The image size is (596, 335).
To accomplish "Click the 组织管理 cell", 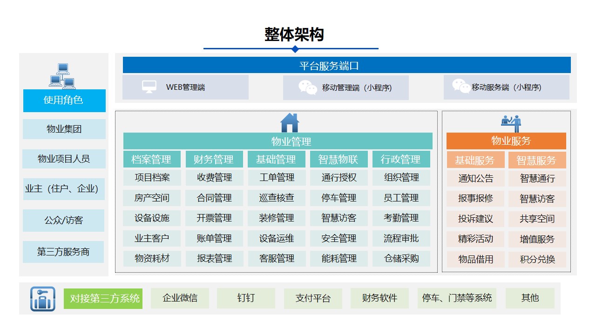I will pos(401,178).
